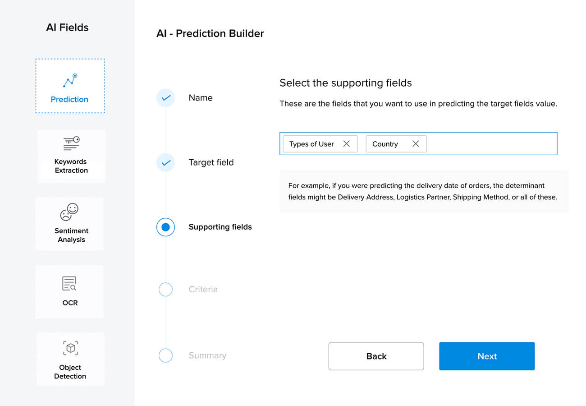Click inside the supporting fields input box
Viewport: 586px width, 406px height.
coord(491,144)
